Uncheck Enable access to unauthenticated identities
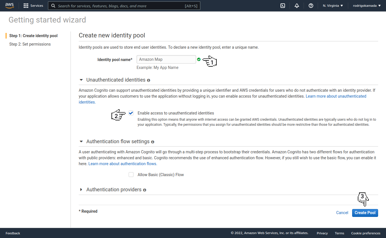The height and width of the screenshot is (238, 386). click(x=131, y=113)
